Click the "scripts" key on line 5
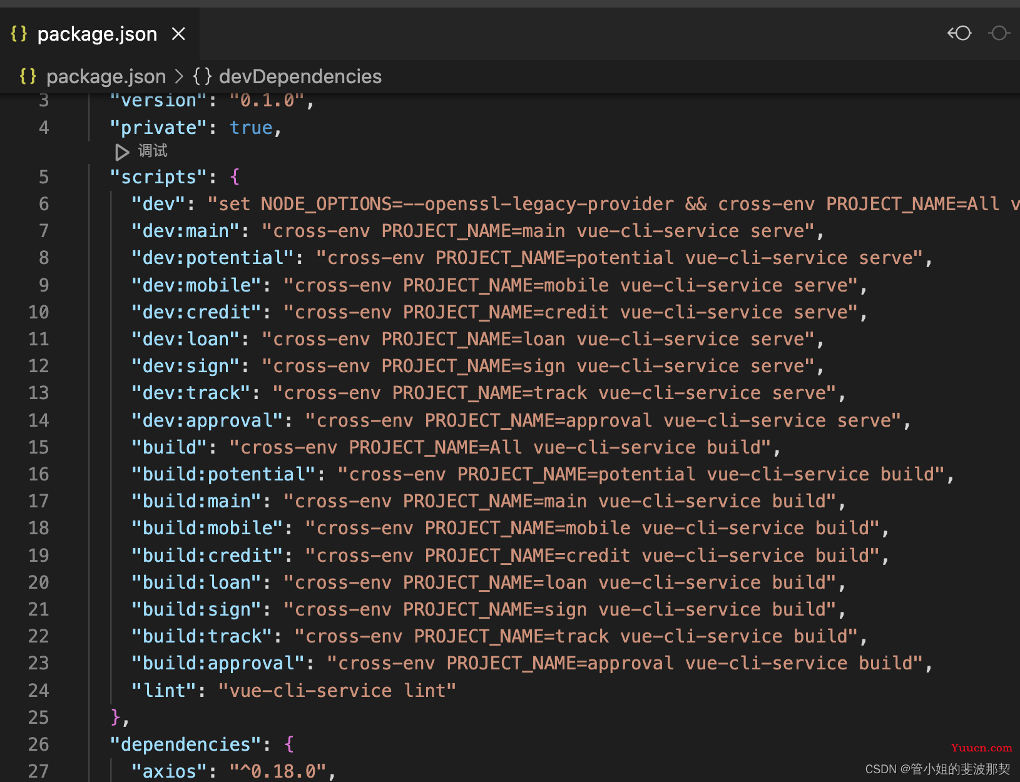1020x782 pixels. point(158,177)
